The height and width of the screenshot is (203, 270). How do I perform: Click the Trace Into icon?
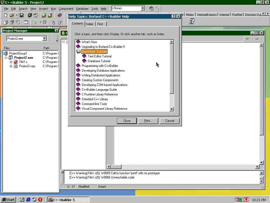(x=53, y=22)
